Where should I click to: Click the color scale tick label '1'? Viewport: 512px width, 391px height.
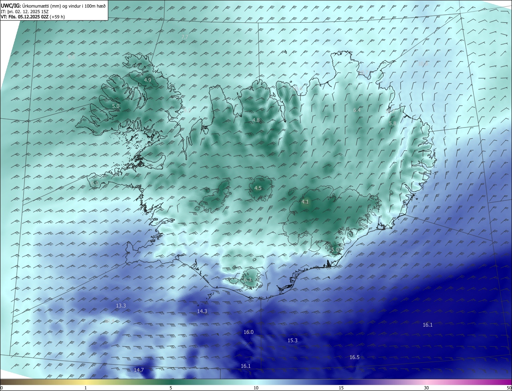pyautogui.click(x=86, y=388)
